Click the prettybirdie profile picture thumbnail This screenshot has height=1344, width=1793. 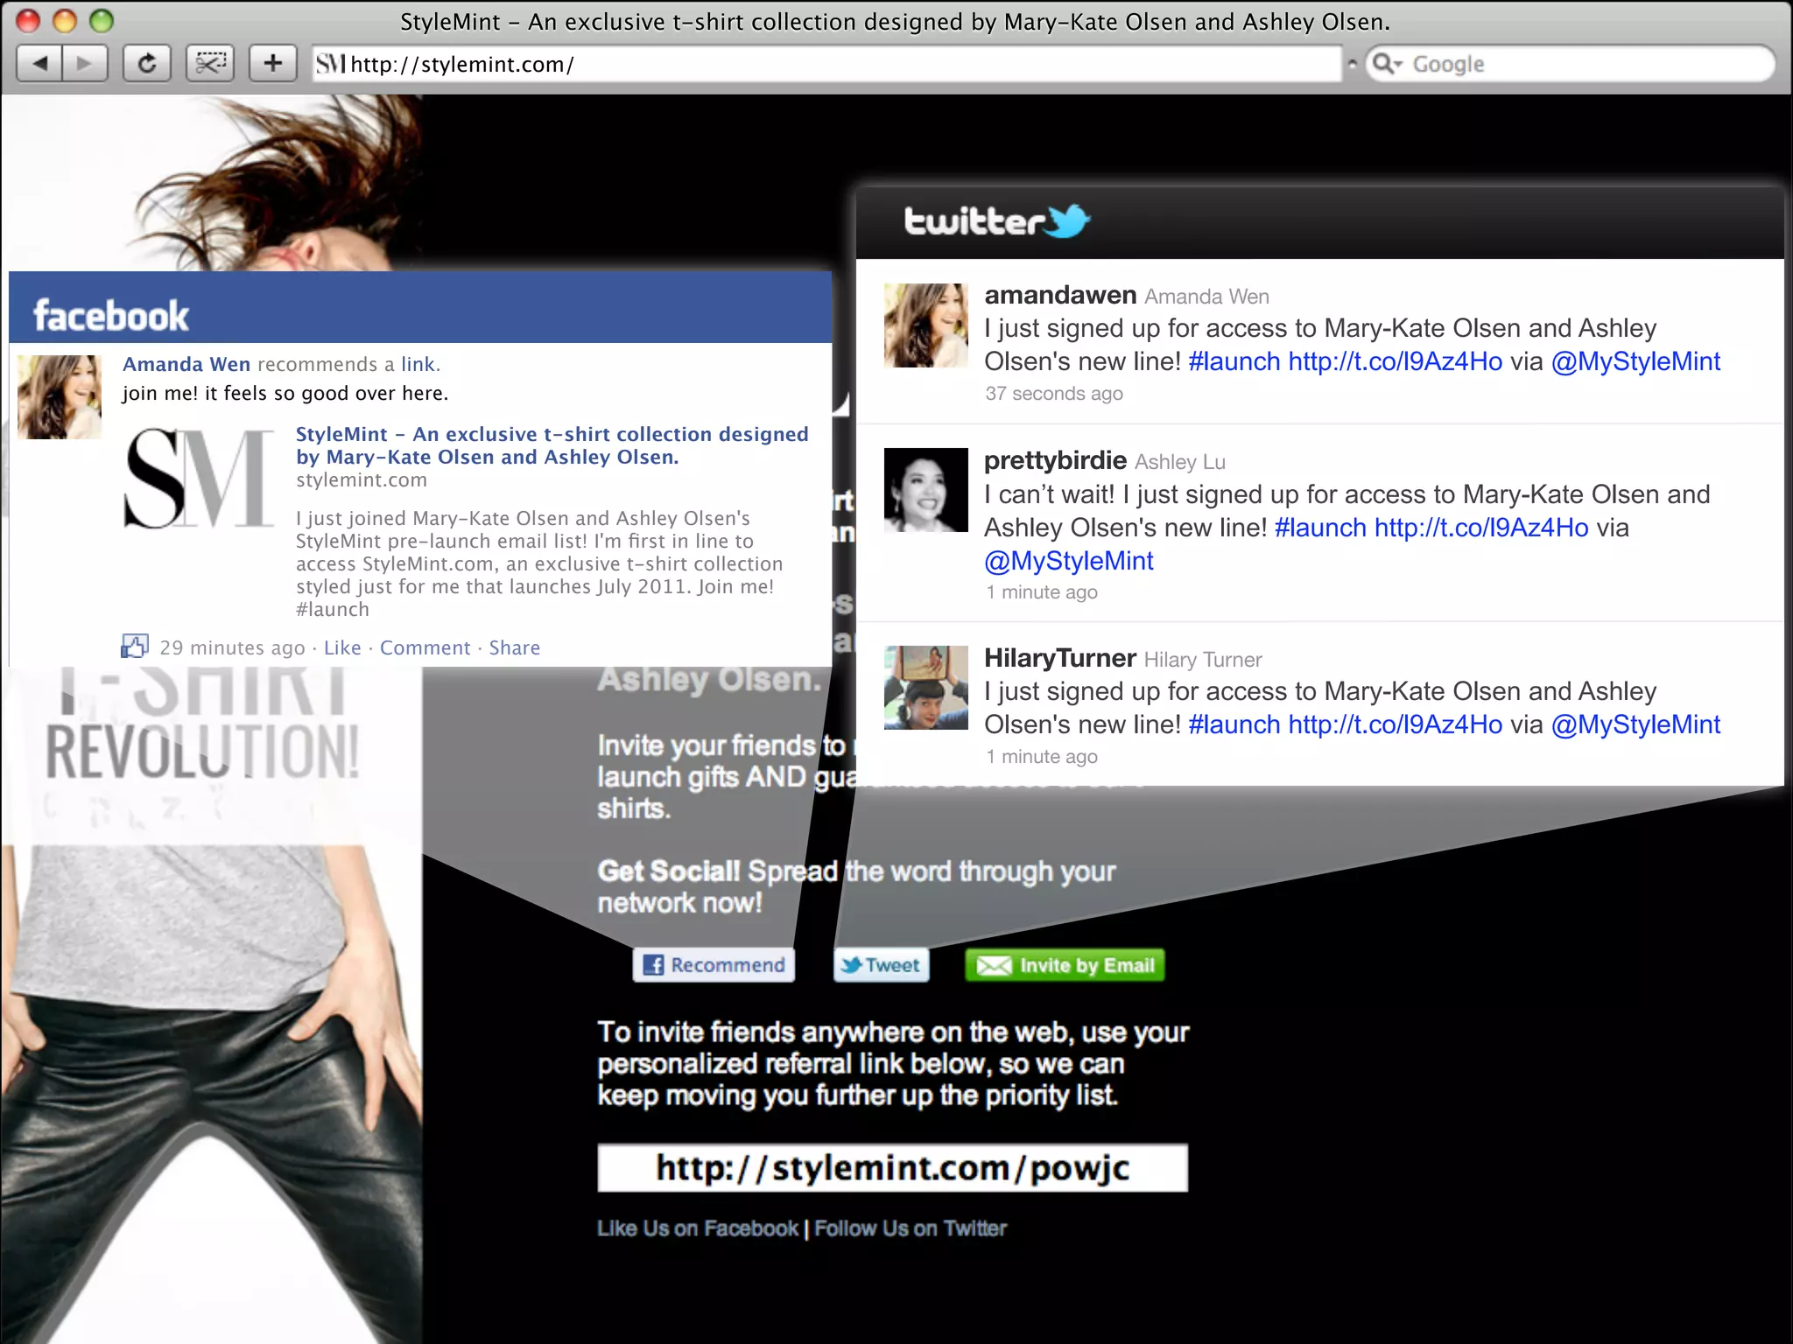click(x=925, y=490)
